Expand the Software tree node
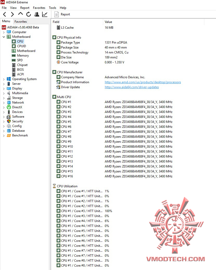This screenshot has height=270, width=216. click(x=4, y=117)
